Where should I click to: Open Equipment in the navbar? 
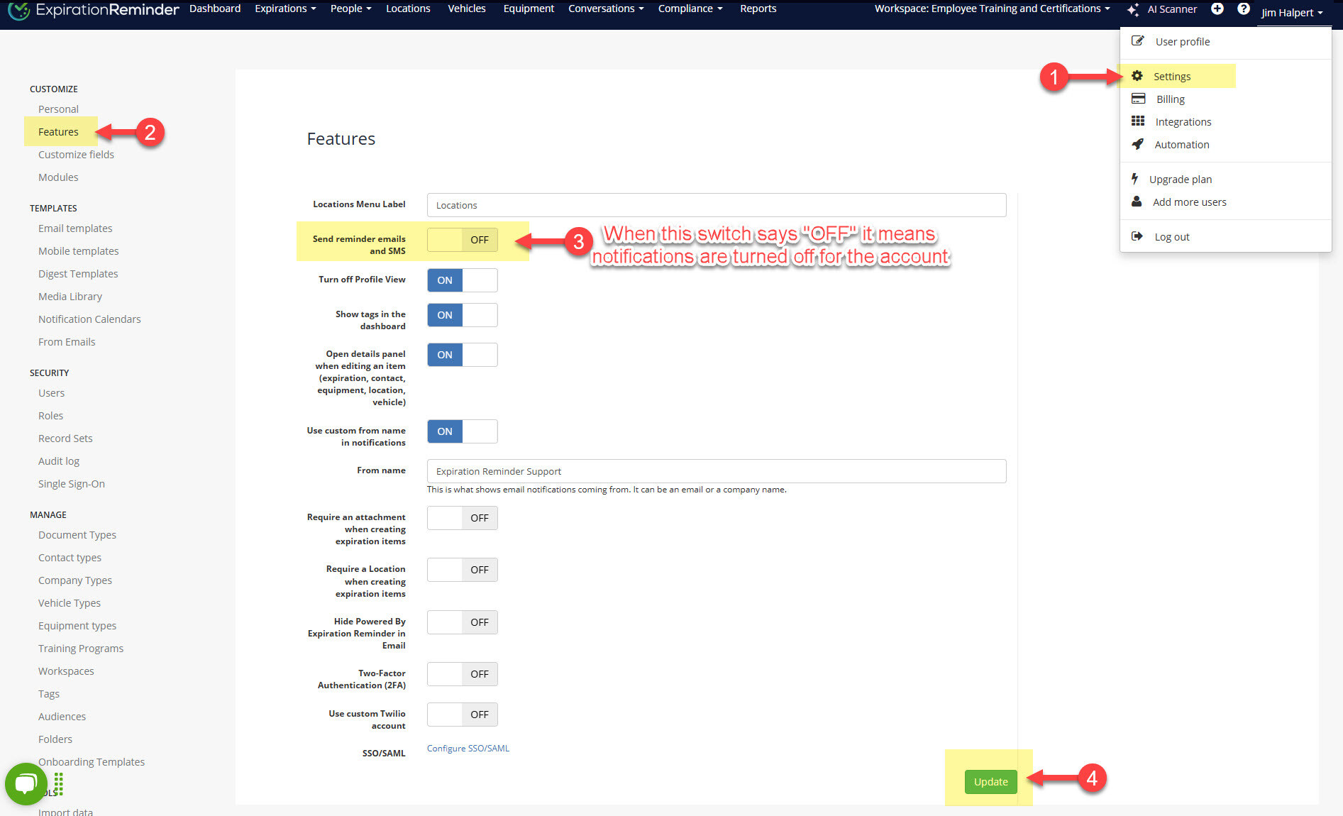tap(529, 9)
